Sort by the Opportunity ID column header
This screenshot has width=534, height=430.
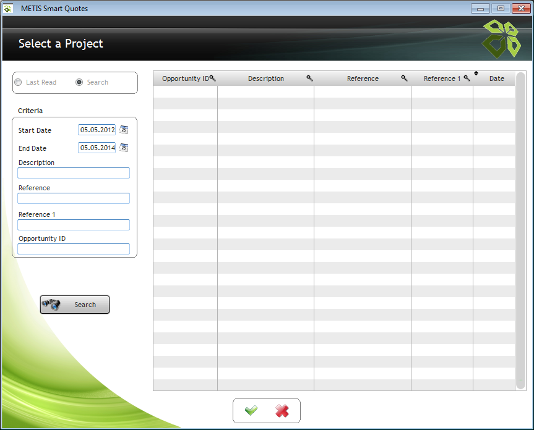(x=186, y=78)
